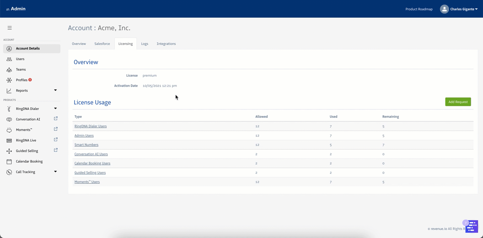
Task: Open Calendar Booking from the sidebar
Action: pos(9,161)
